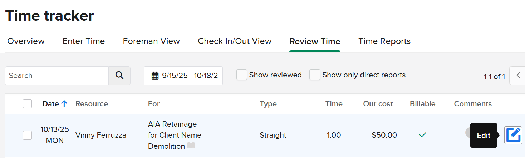Enable the Show reviewed checkbox
Screen dimensions: 525x158
(x=242, y=75)
